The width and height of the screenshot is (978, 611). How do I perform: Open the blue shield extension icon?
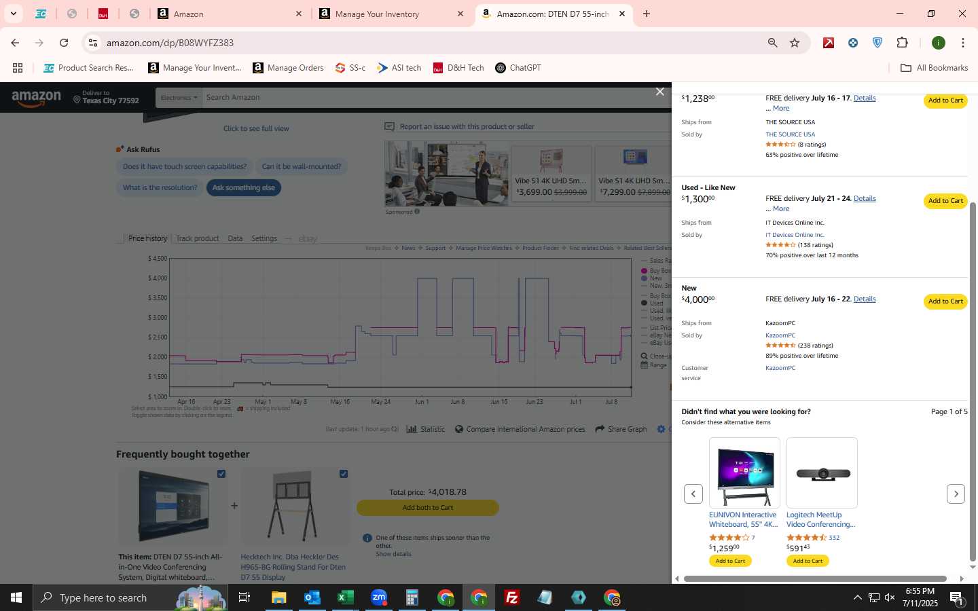point(877,43)
